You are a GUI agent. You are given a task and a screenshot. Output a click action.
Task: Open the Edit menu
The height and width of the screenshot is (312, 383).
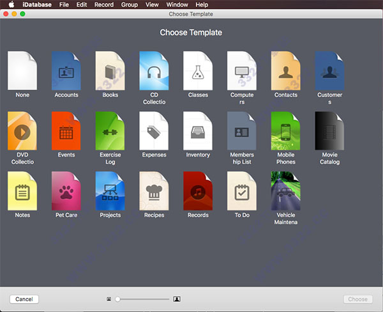pyautogui.click(x=82, y=4)
